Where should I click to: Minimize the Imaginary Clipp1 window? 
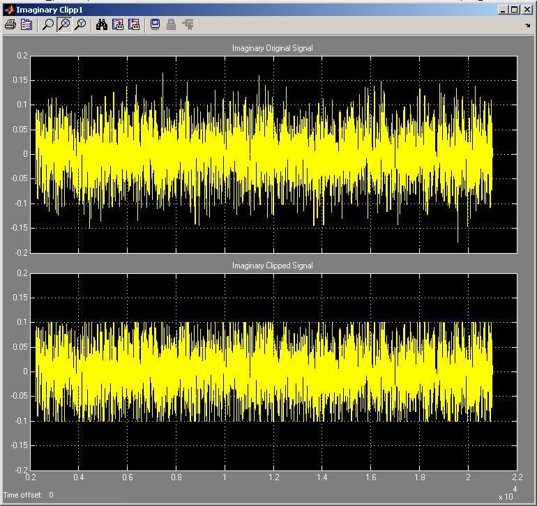point(502,10)
